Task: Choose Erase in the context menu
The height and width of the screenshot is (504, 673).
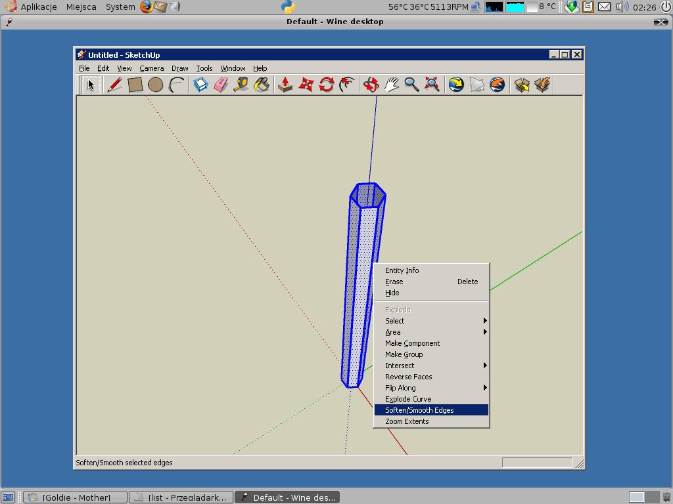Action: click(x=431, y=282)
